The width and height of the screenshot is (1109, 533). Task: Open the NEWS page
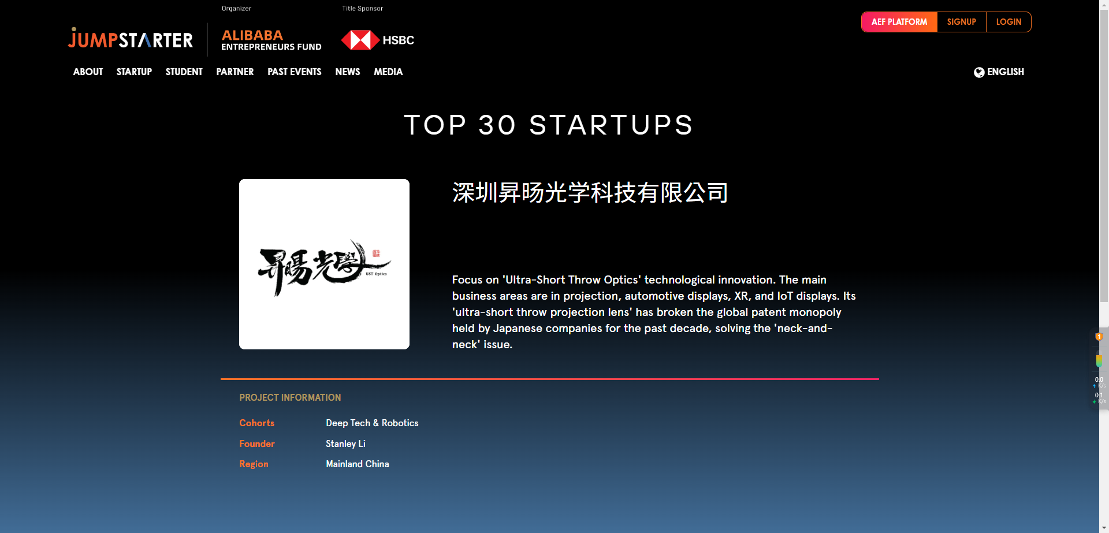[x=347, y=72]
